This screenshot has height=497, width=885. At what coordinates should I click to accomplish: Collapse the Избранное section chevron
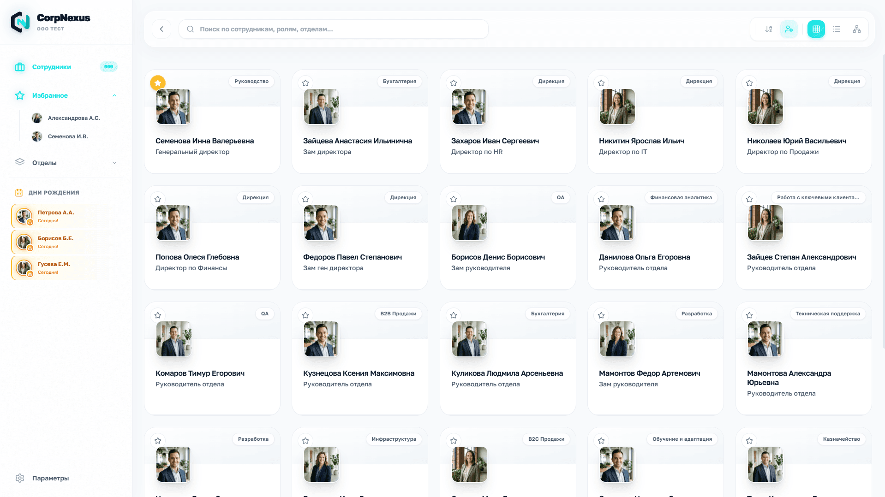pyautogui.click(x=114, y=95)
